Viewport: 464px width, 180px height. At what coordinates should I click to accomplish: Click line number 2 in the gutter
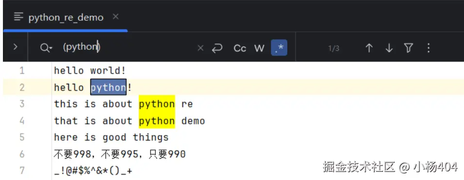[x=22, y=88]
